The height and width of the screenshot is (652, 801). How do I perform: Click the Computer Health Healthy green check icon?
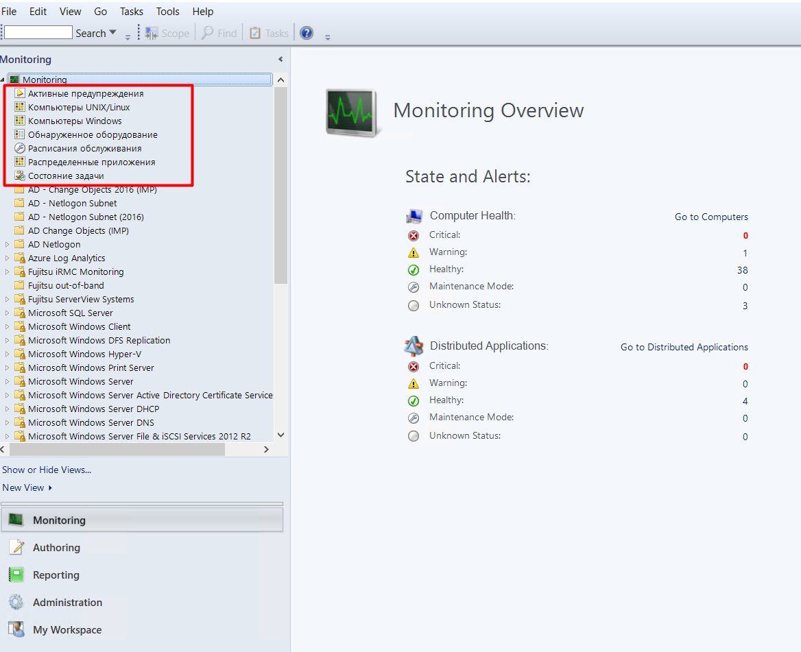pos(414,270)
